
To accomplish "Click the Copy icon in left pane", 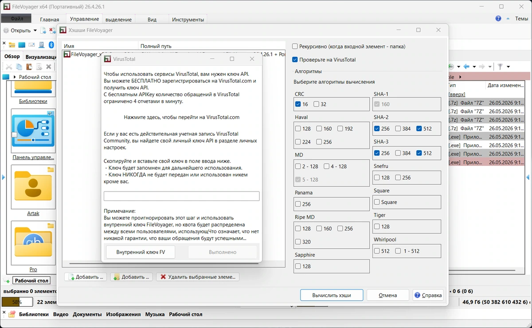I will click(19, 67).
